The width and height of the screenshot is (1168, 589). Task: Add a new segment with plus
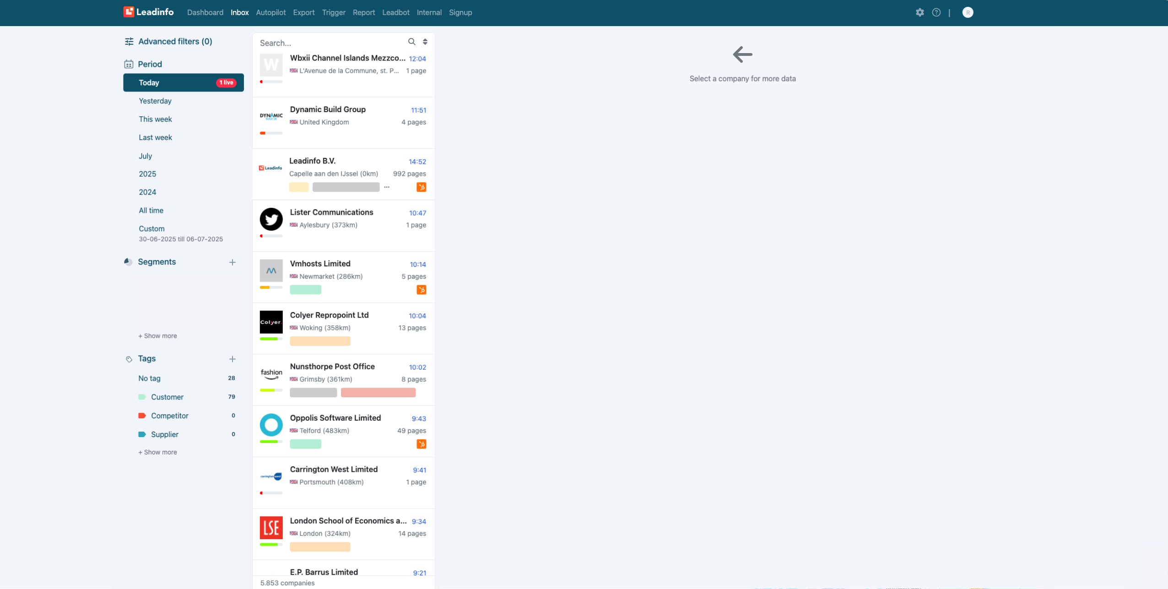click(x=233, y=262)
